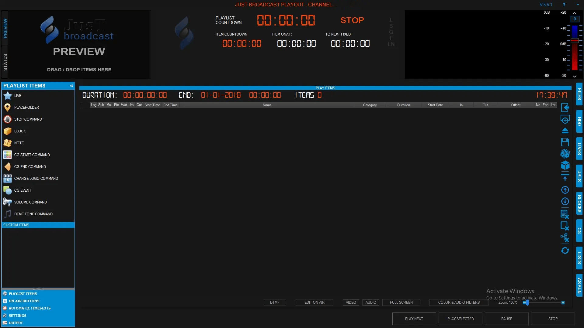Open the LIVES side tab

[x=579, y=149]
